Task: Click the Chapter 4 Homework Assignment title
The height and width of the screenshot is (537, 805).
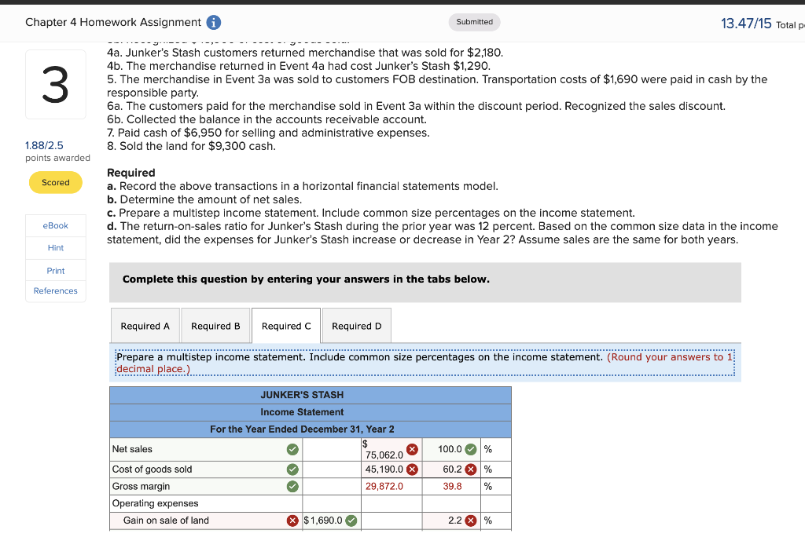Action: click(x=113, y=22)
